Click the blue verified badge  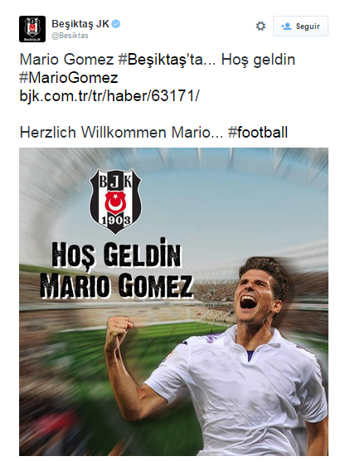point(116,24)
